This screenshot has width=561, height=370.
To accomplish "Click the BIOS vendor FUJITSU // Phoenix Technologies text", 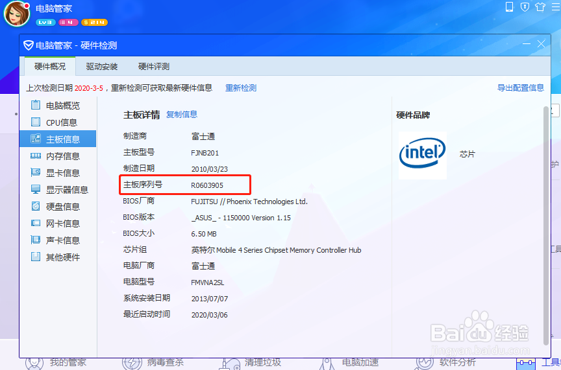I will pos(249,202).
